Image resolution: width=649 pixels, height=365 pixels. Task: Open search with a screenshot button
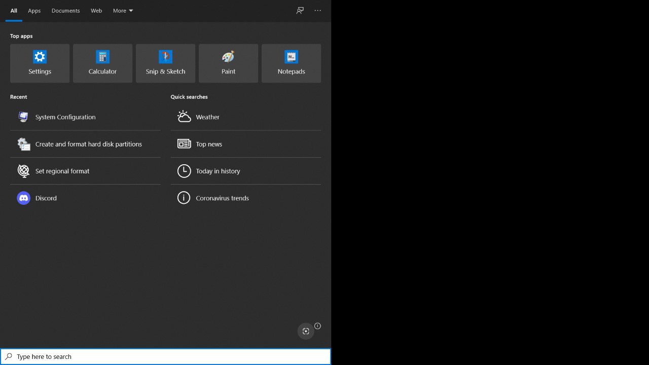(306, 331)
